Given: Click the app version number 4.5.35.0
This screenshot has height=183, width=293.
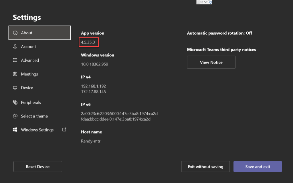Looking at the screenshot, I should [x=90, y=42].
